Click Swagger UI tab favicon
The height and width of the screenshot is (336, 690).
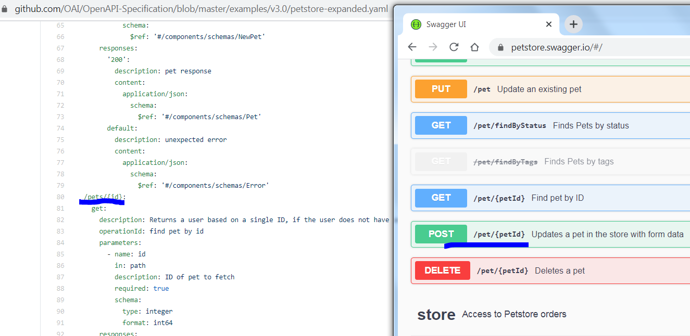coord(416,24)
